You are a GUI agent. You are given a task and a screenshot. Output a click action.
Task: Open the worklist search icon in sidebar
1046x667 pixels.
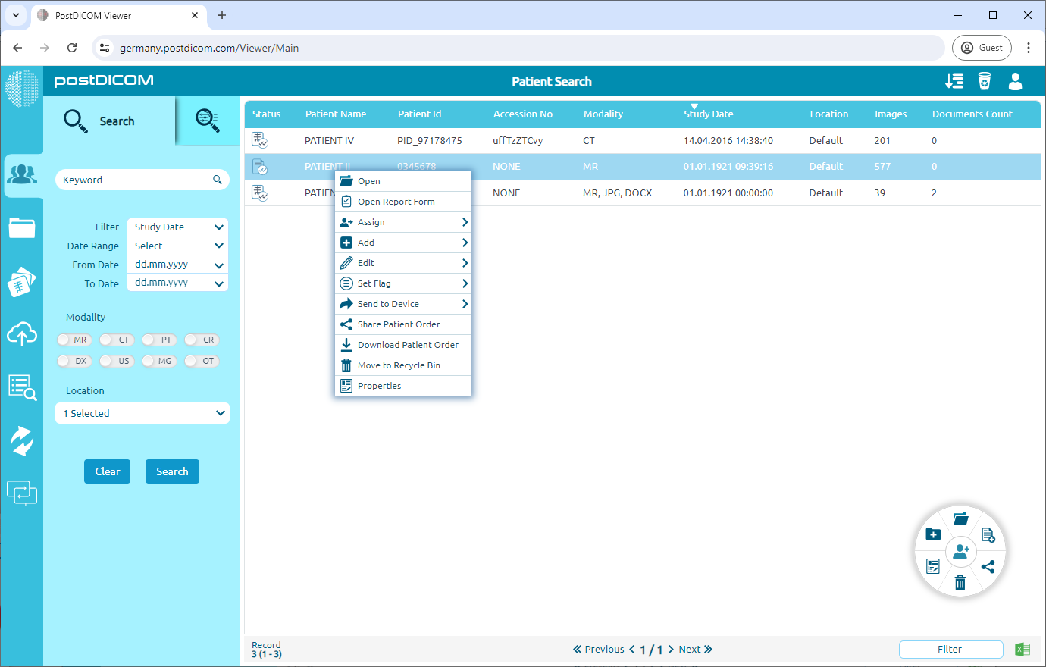[x=23, y=387]
